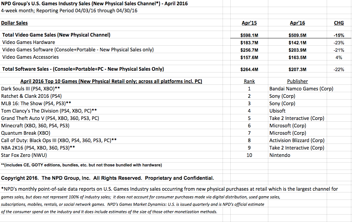This screenshot has width=352, height=222.
Task: Click the Ratchet & Clank 2016 row
Action: click(31, 96)
